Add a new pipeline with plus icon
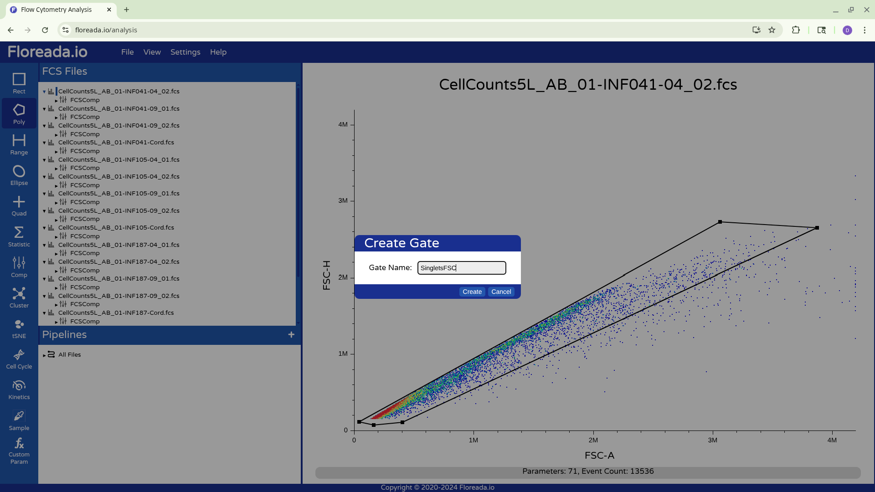The width and height of the screenshot is (875, 492). point(291,335)
